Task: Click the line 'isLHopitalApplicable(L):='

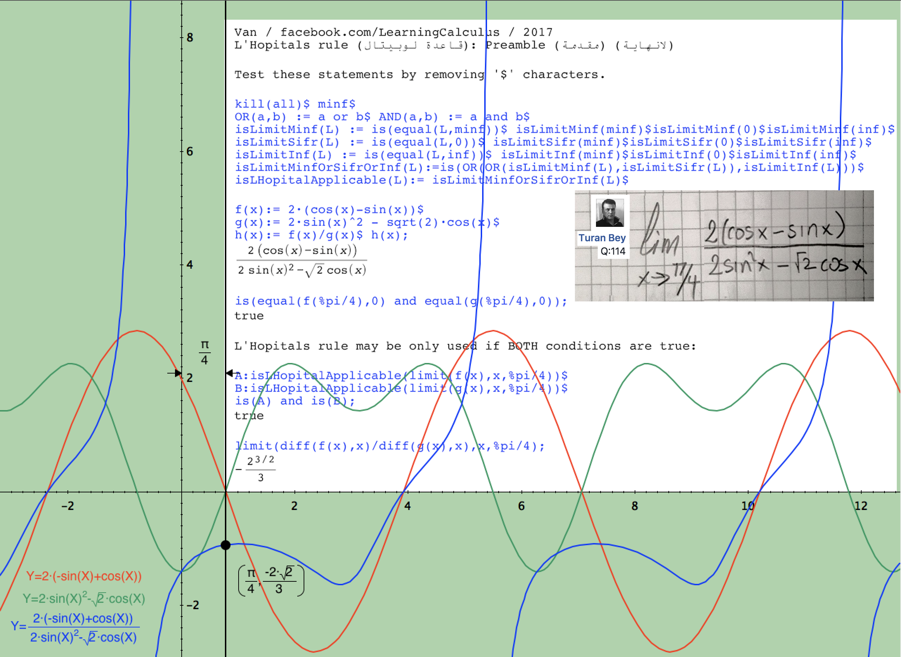Action: click(432, 180)
